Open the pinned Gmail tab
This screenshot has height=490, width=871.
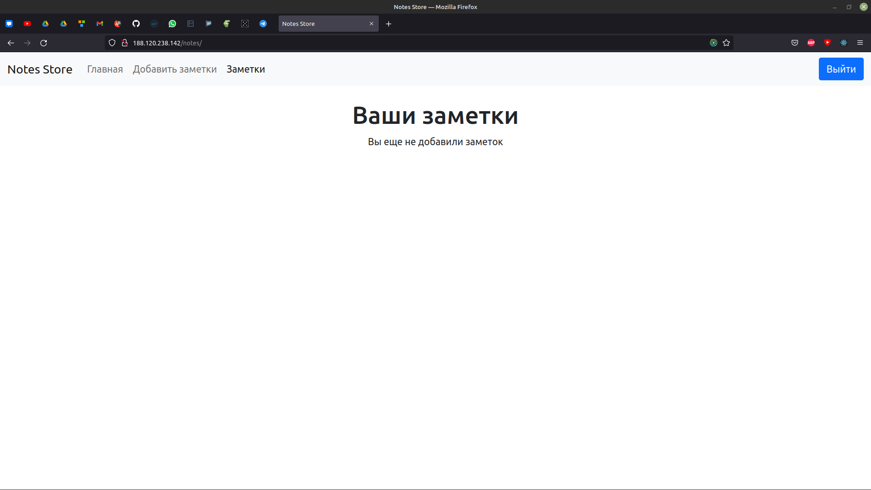point(100,24)
